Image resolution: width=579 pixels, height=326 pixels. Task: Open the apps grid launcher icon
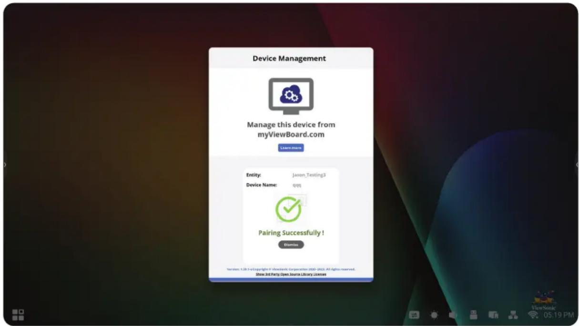coord(18,315)
